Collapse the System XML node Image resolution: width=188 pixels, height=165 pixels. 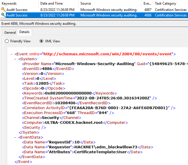click(x=16, y=59)
